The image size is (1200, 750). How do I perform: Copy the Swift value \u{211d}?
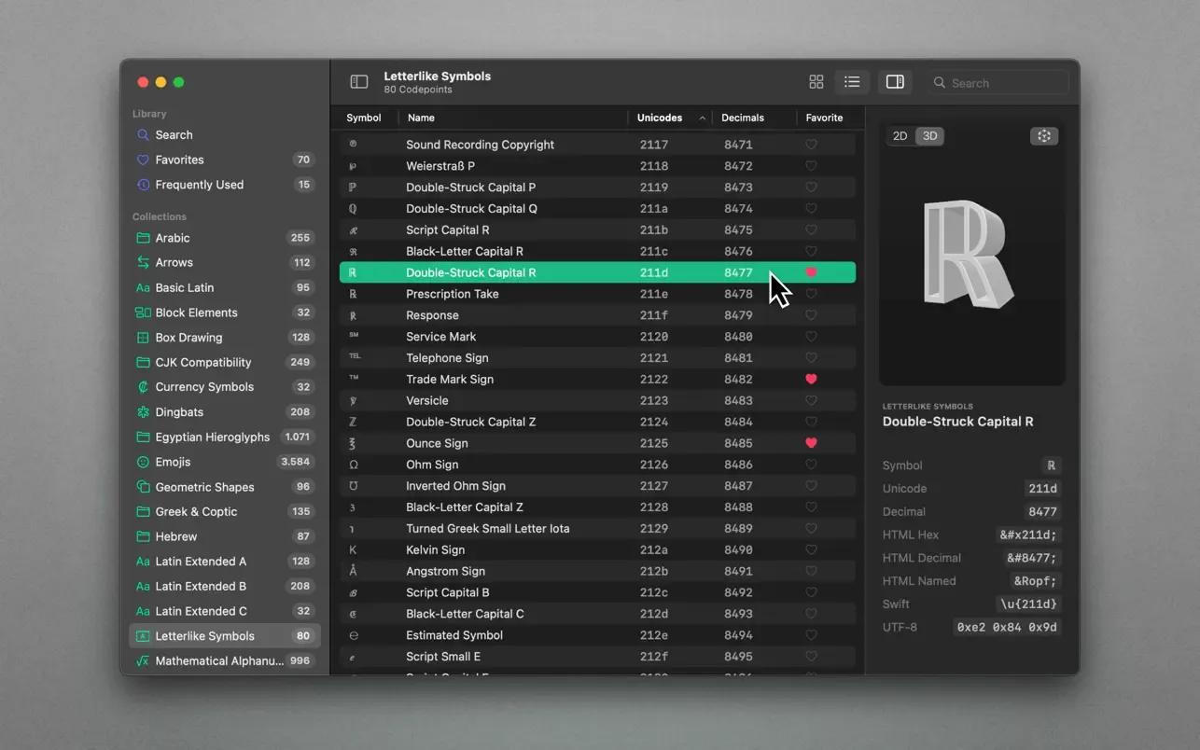click(1028, 604)
